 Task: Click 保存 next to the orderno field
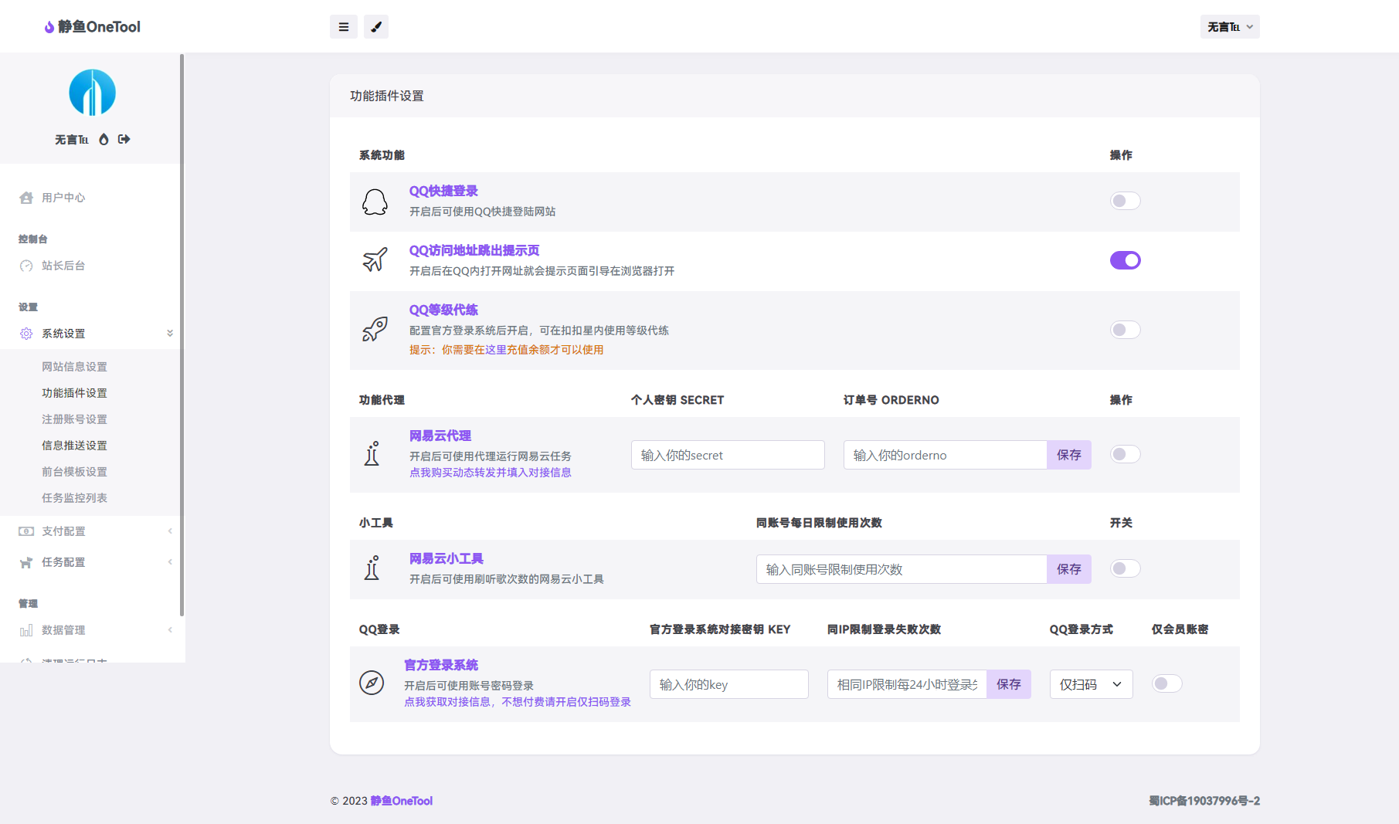click(x=1068, y=455)
